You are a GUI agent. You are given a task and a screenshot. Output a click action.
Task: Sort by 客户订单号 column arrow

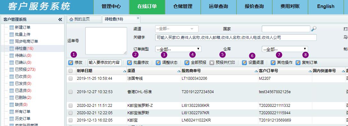(x=310, y=71)
